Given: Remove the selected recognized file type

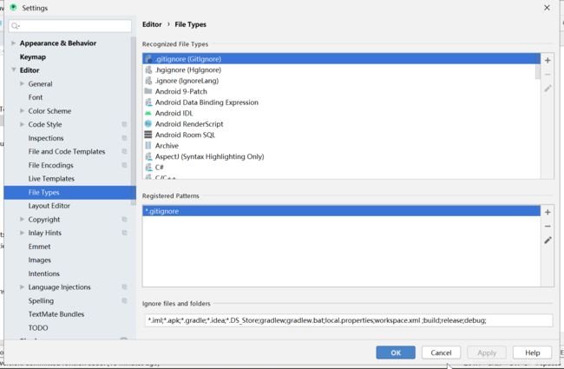Looking at the screenshot, I should coord(548,75).
